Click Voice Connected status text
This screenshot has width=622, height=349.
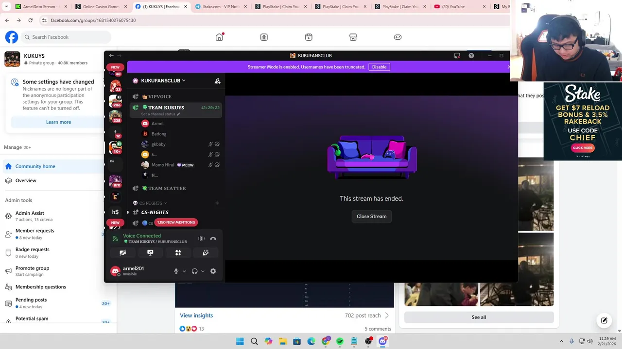tap(142, 236)
